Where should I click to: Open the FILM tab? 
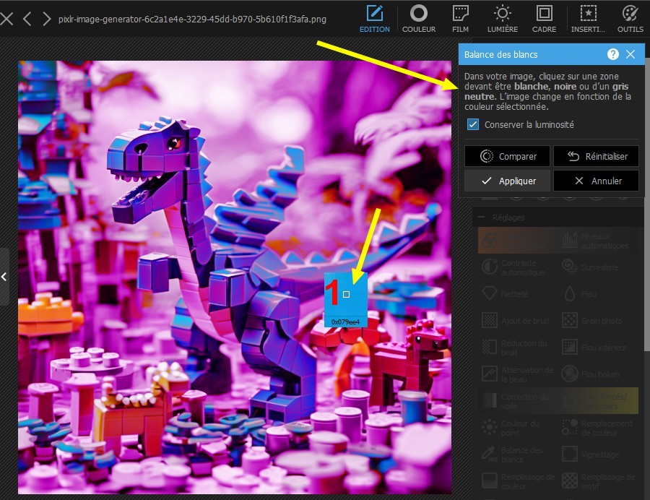click(460, 19)
